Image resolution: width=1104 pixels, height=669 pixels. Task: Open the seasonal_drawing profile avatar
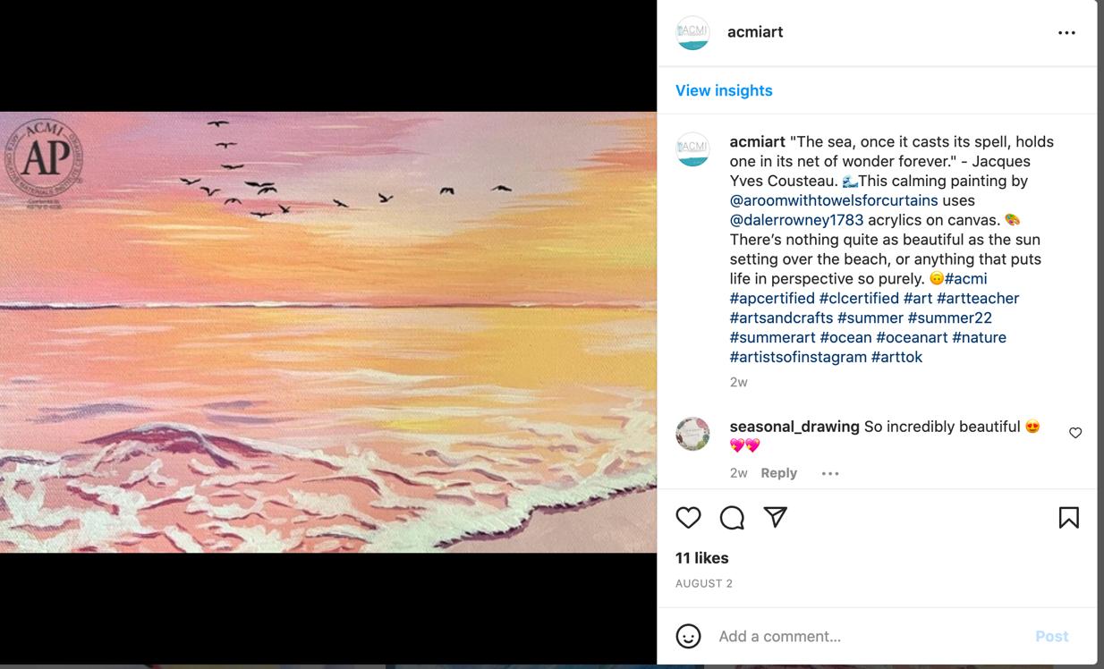tap(692, 434)
